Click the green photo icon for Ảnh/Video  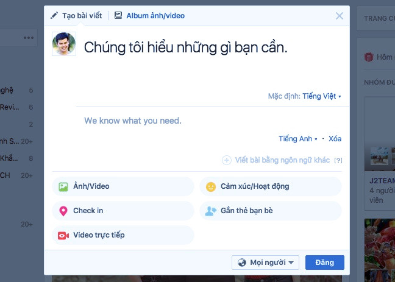pyautogui.click(x=63, y=186)
